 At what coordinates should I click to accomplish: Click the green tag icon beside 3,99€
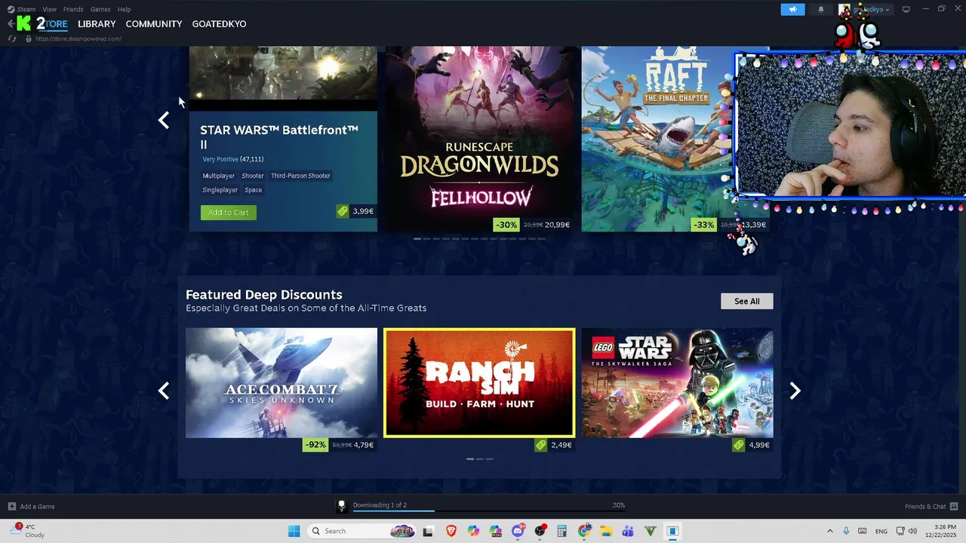coord(343,211)
